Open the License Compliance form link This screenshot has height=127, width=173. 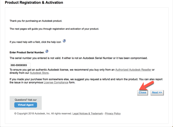[56, 83]
